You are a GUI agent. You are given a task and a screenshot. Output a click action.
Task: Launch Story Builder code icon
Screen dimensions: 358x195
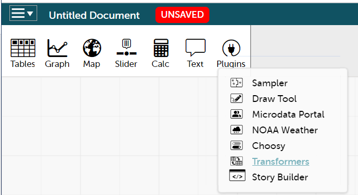click(x=237, y=175)
